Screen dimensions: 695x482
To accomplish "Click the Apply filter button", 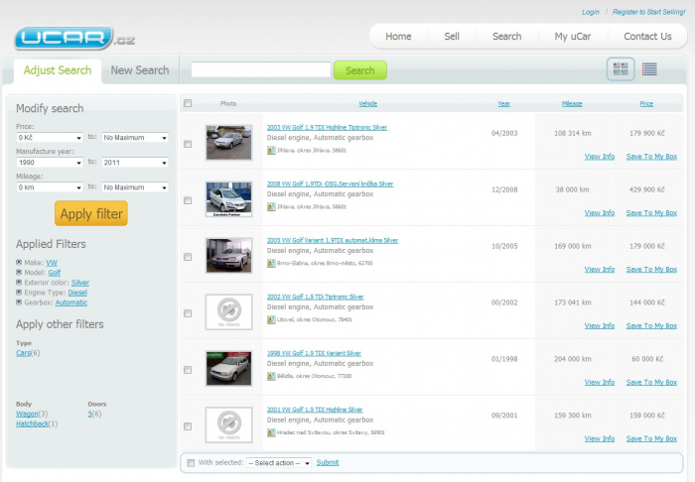I will pyautogui.click(x=91, y=213).
